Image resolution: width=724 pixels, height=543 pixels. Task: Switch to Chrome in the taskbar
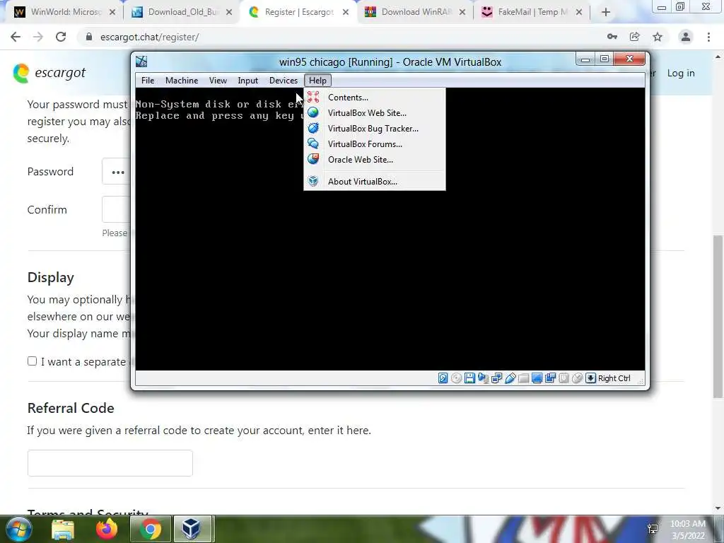pyautogui.click(x=150, y=529)
